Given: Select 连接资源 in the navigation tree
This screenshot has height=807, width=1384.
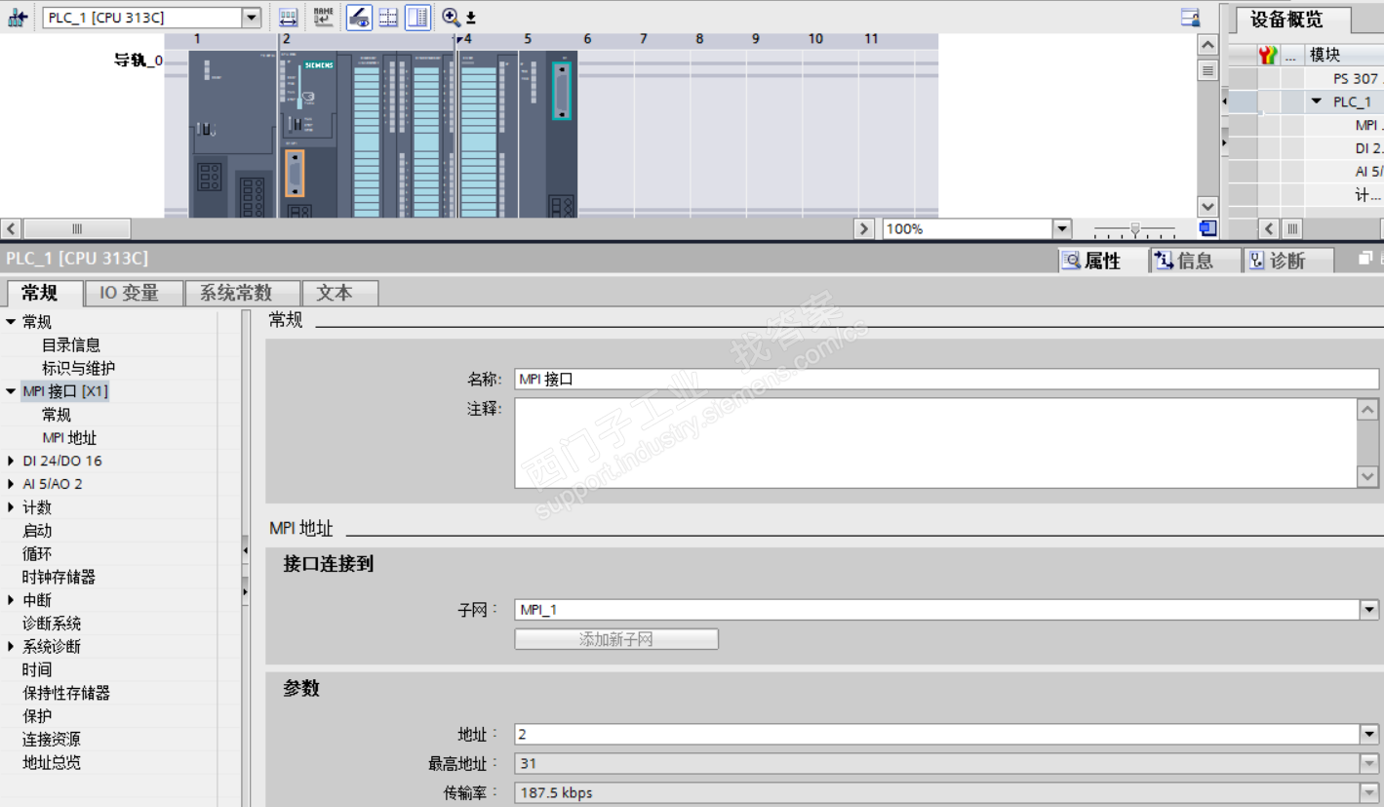Looking at the screenshot, I should pyautogui.click(x=52, y=740).
